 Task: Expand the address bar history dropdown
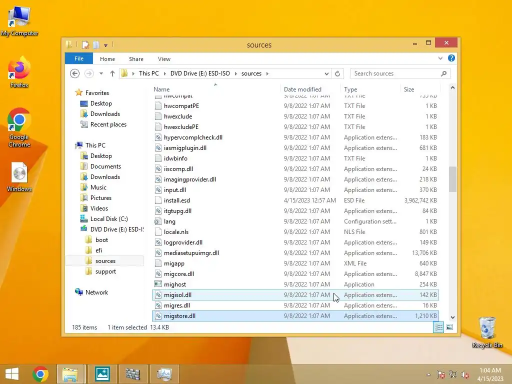[326, 73]
